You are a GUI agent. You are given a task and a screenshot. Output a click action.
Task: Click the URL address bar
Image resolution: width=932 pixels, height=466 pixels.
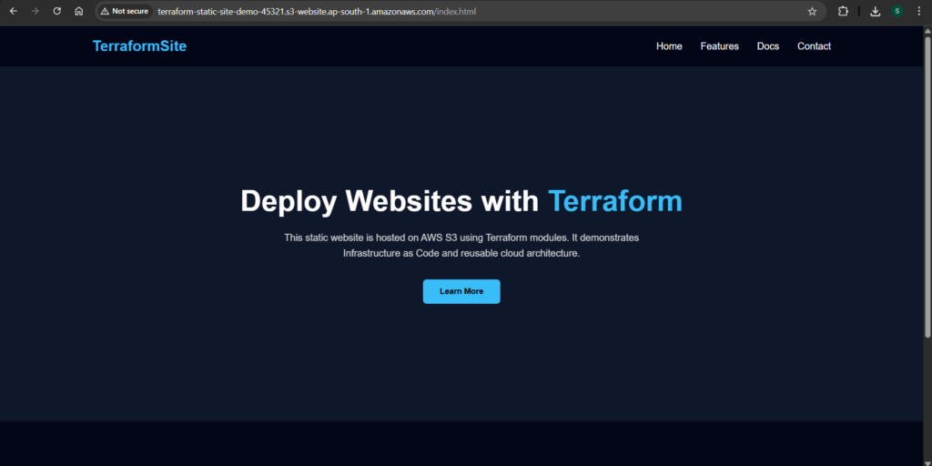point(455,12)
